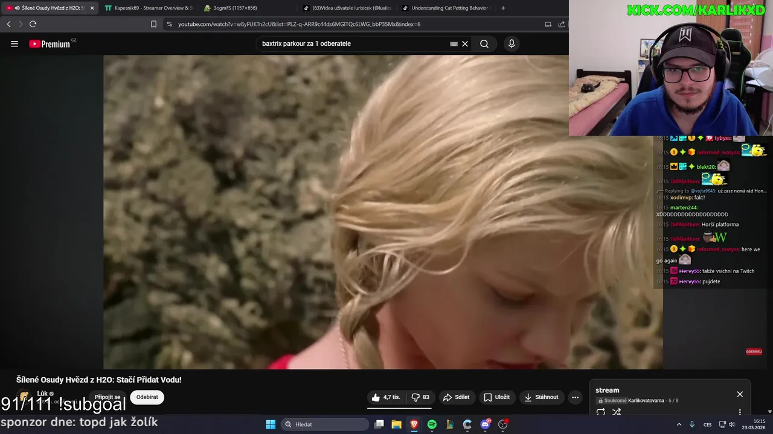This screenshot has width=773, height=434.
Task: Open Brave browser taskbar icon
Action: (414, 424)
